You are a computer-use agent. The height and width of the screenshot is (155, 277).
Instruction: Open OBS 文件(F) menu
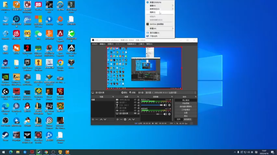point(95,44)
